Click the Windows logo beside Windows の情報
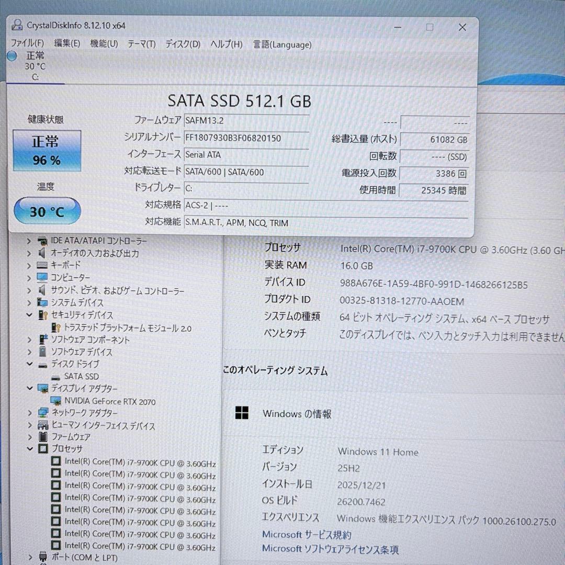This screenshot has height=565, width=565. point(242,413)
